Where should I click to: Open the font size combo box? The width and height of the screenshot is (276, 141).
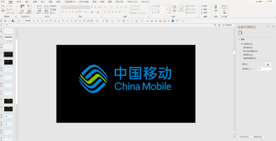click(x=87, y=7)
